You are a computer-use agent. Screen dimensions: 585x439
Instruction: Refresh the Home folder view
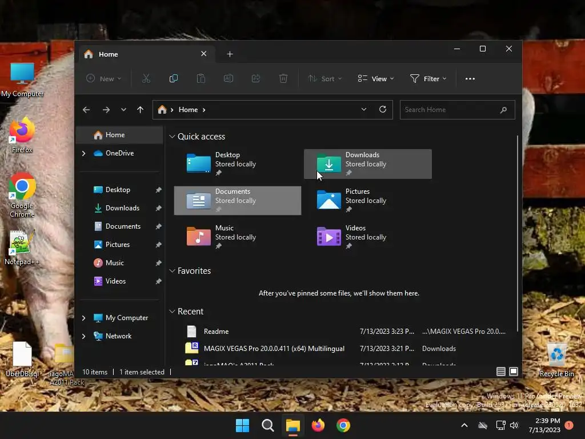[x=382, y=109]
